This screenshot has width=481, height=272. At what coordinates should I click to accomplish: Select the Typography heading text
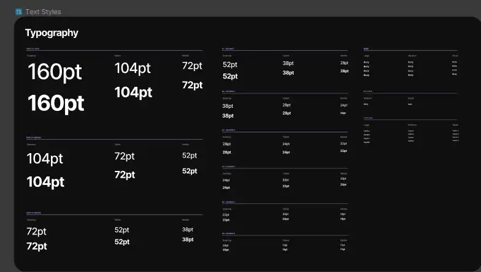click(x=52, y=33)
